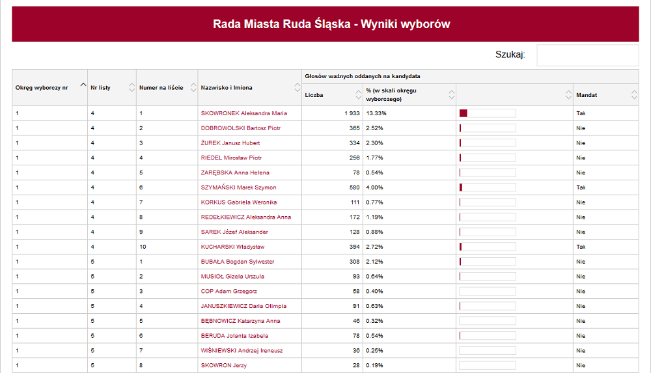This screenshot has height=373, width=651.
Task: Open WIŚNIEWSKI Andrzej Ireneusz candidate link
Action: pyautogui.click(x=242, y=351)
